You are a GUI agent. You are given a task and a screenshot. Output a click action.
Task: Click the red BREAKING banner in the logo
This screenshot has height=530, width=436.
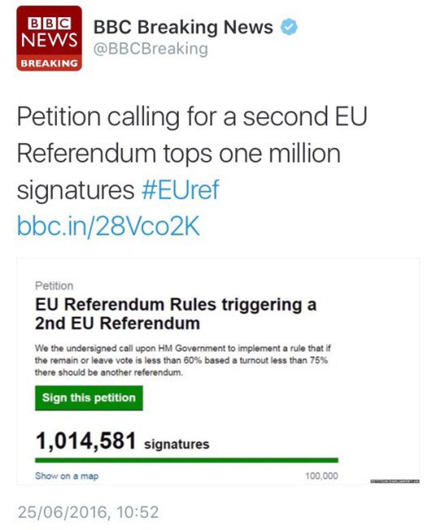tap(49, 63)
